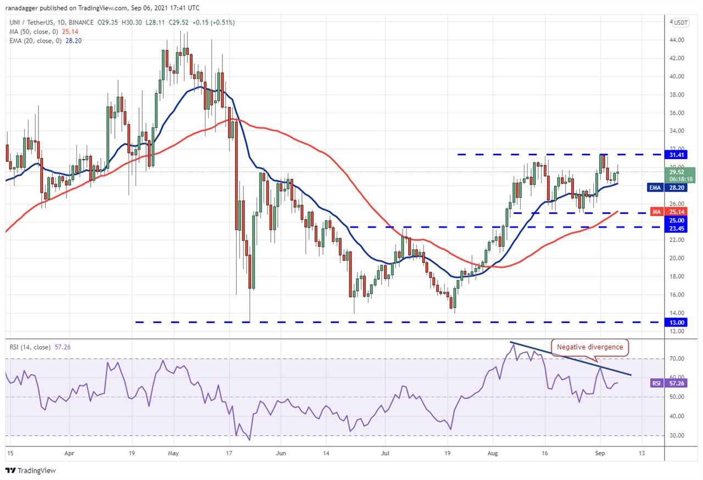Select the 30.00 RSI axis label
The image size is (703, 480).
click(x=676, y=436)
